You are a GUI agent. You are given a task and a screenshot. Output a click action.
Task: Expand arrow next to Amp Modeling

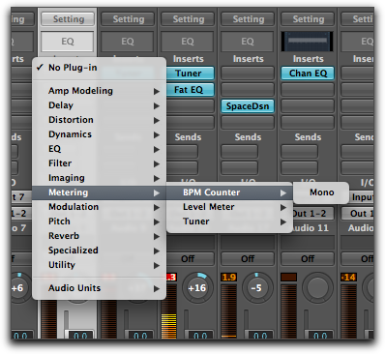157,92
